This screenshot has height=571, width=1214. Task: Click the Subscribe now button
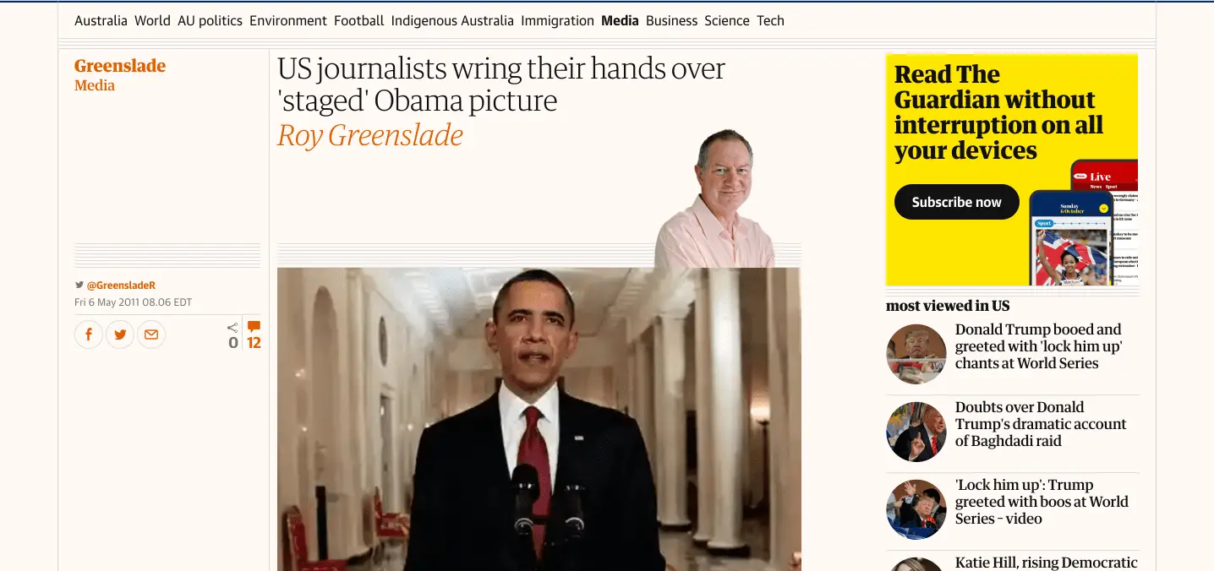click(956, 202)
